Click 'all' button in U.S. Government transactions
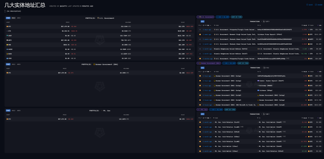 tap(202, 21)
